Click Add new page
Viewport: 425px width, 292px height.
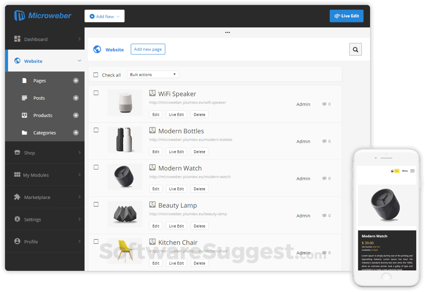click(x=148, y=49)
